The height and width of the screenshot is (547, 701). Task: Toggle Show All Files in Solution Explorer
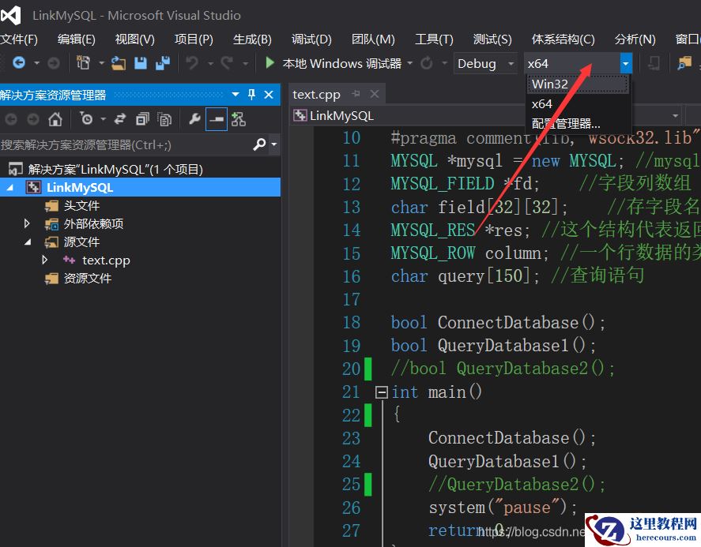(x=164, y=119)
